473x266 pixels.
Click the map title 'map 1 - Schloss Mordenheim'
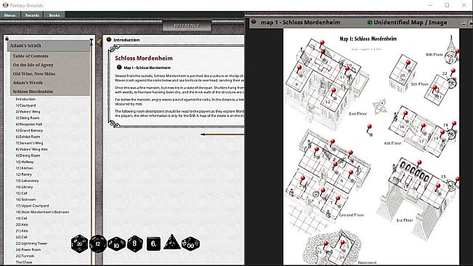tap(301, 23)
